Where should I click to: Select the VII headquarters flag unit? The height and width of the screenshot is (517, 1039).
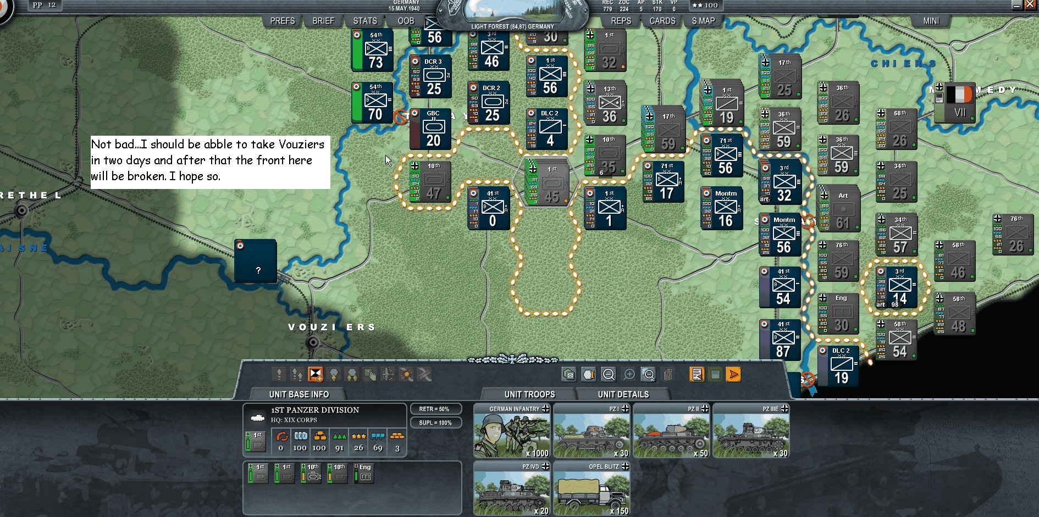[955, 103]
